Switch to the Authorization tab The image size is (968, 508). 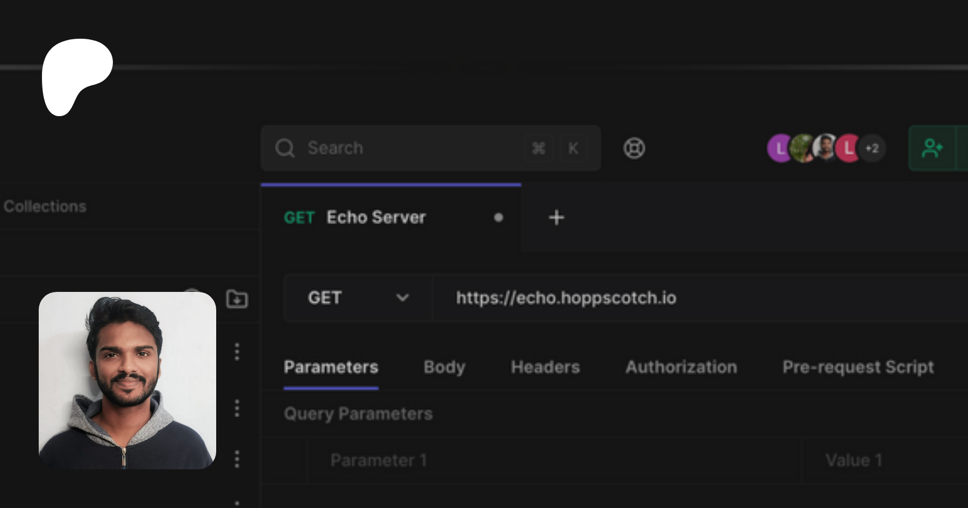click(681, 367)
